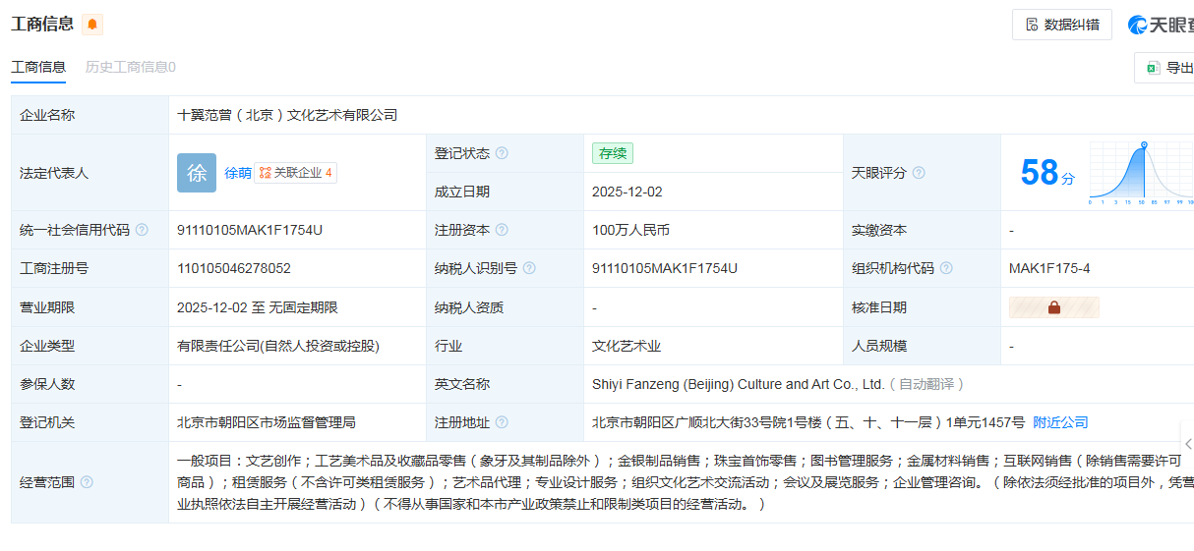
Task: Click help icon beside 统一社会信用代码
Action: click(x=142, y=230)
